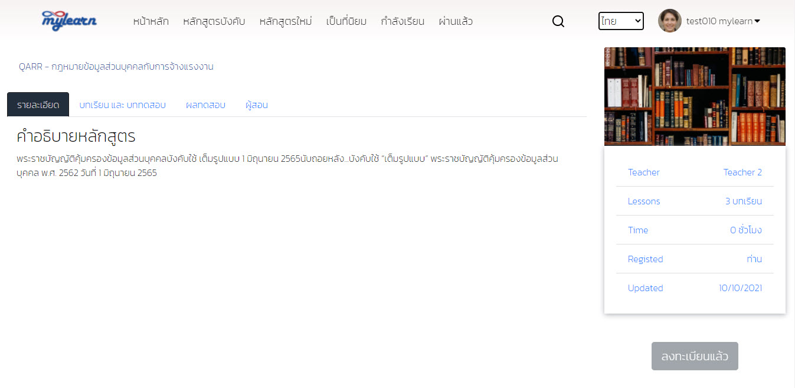Image resolution: width=795 pixels, height=388 pixels.
Task: Switch to ผู้สอน tab
Action: 257,105
